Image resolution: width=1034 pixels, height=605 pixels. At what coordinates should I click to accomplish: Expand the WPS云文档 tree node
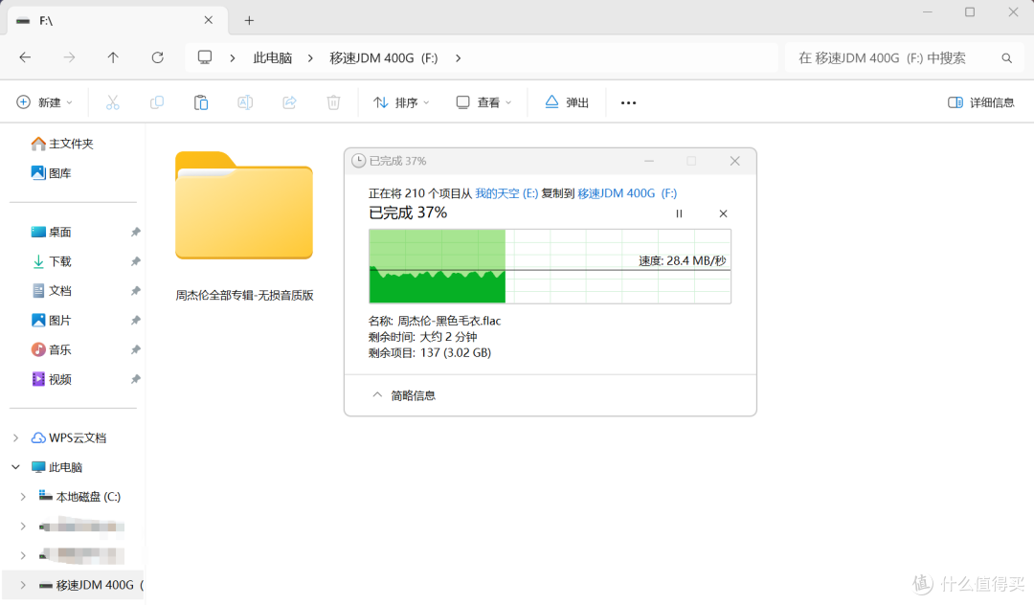click(x=16, y=437)
